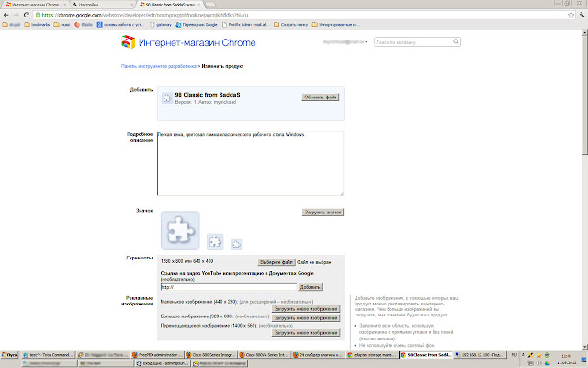
Task: Click the Добавить button next to the URL field
Action: [311, 287]
